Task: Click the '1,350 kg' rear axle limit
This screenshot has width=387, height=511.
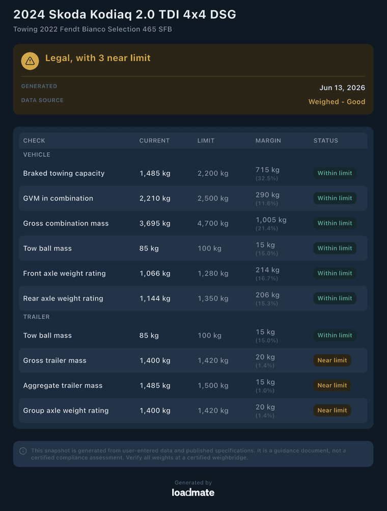Action: click(x=213, y=299)
